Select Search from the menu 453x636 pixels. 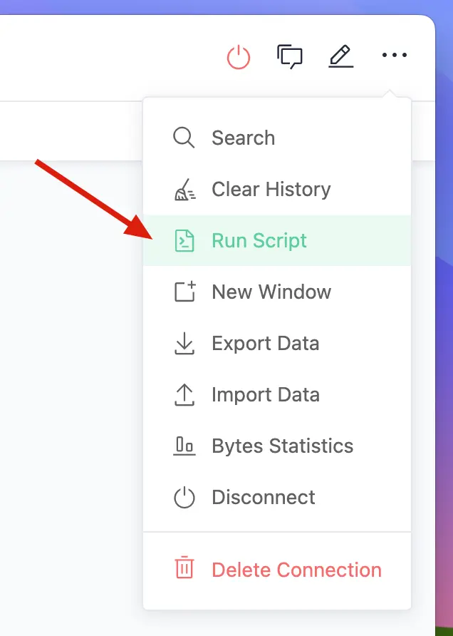(x=242, y=138)
